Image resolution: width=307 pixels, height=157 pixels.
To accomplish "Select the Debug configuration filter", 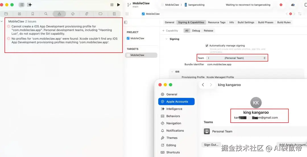I will [196, 31].
